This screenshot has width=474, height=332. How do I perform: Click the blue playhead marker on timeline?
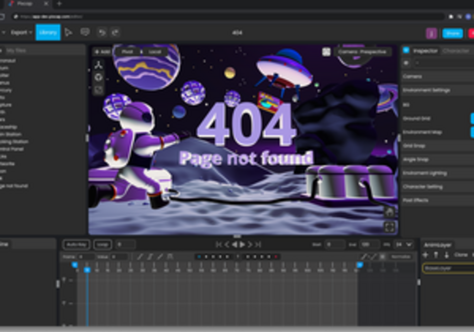click(87, 270)
